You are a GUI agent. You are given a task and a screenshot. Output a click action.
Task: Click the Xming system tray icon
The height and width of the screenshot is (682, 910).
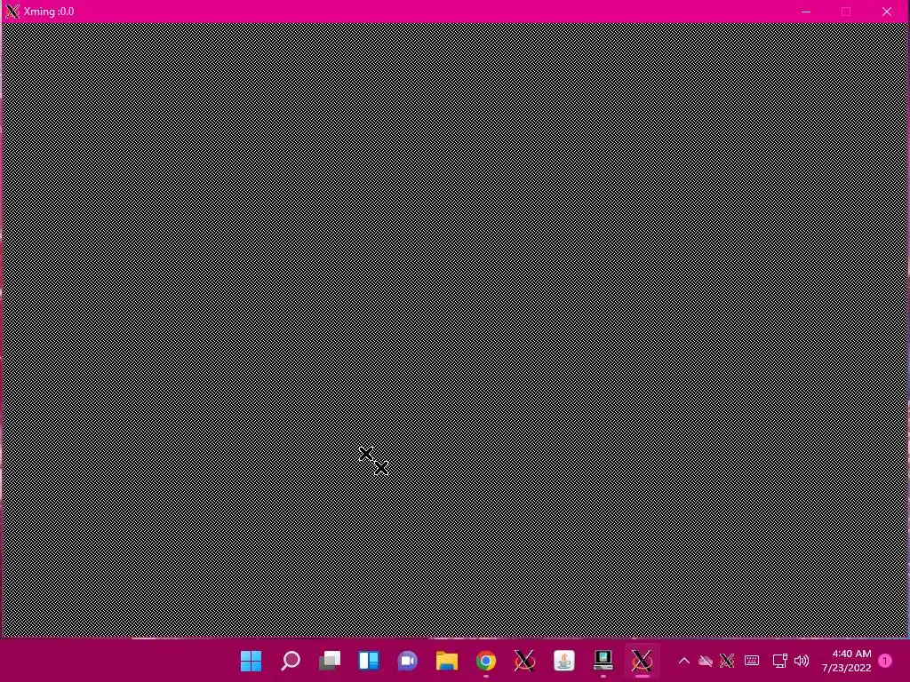[727, 661]
